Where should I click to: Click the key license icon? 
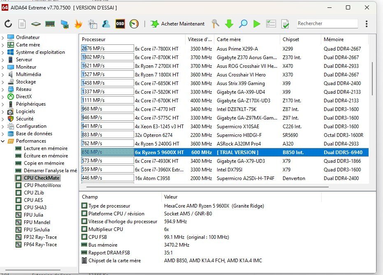[x=215, y=24]
